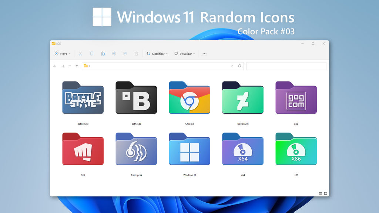Expand recent locations chevron beside forward arrow

point(70,66)
